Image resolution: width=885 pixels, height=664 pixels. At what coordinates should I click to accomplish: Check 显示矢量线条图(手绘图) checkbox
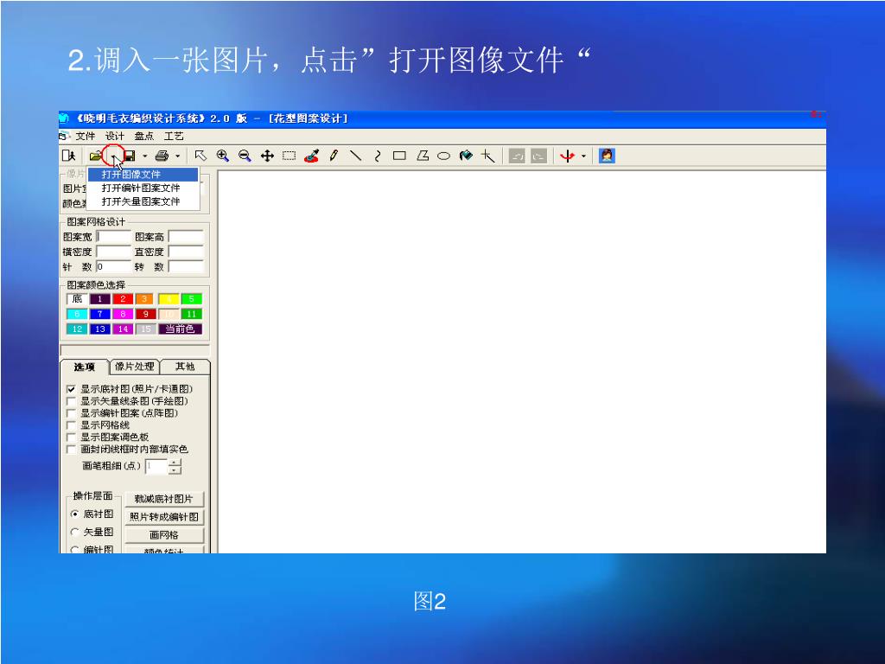click(x=71, y=401)
